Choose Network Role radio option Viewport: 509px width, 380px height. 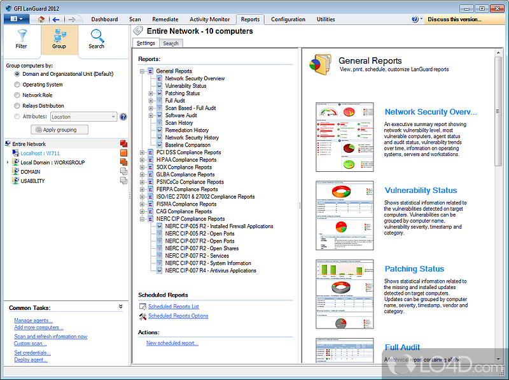(x=17, y=95)
